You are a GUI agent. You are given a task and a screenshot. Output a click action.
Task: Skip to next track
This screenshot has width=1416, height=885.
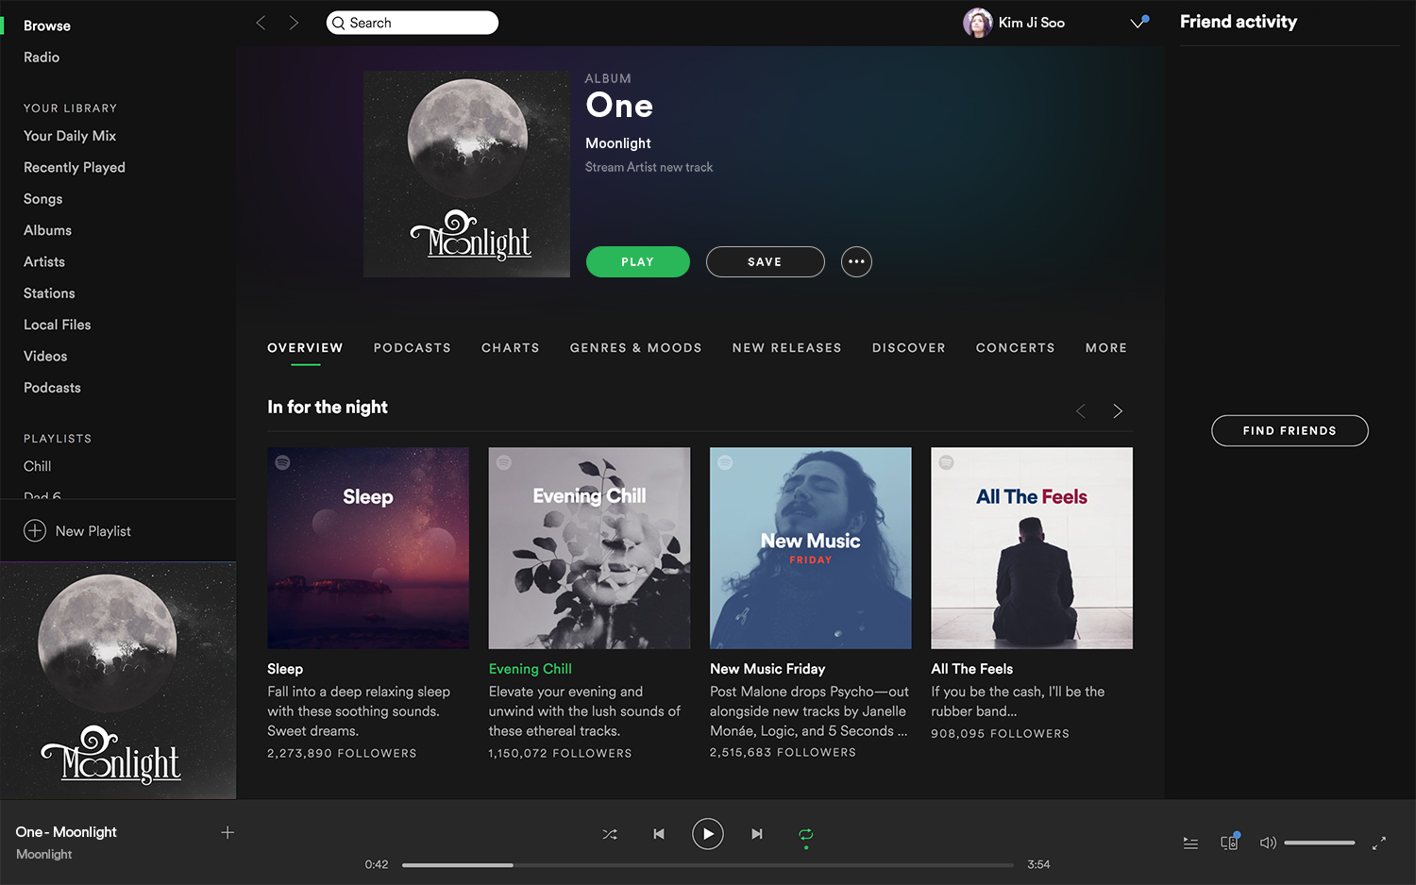(756, 834)
